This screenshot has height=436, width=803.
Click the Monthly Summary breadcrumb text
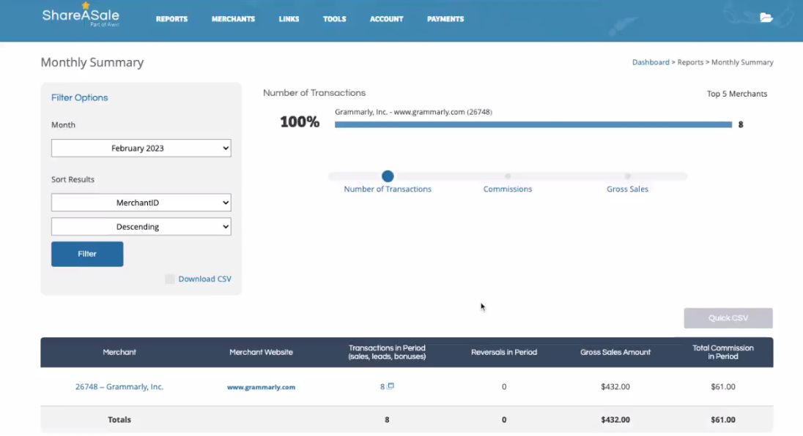click(742, 62)
